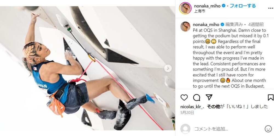Open nonaka_miho profile from header username
This screenshot has width=274, height=136.
tap(207, 6)
